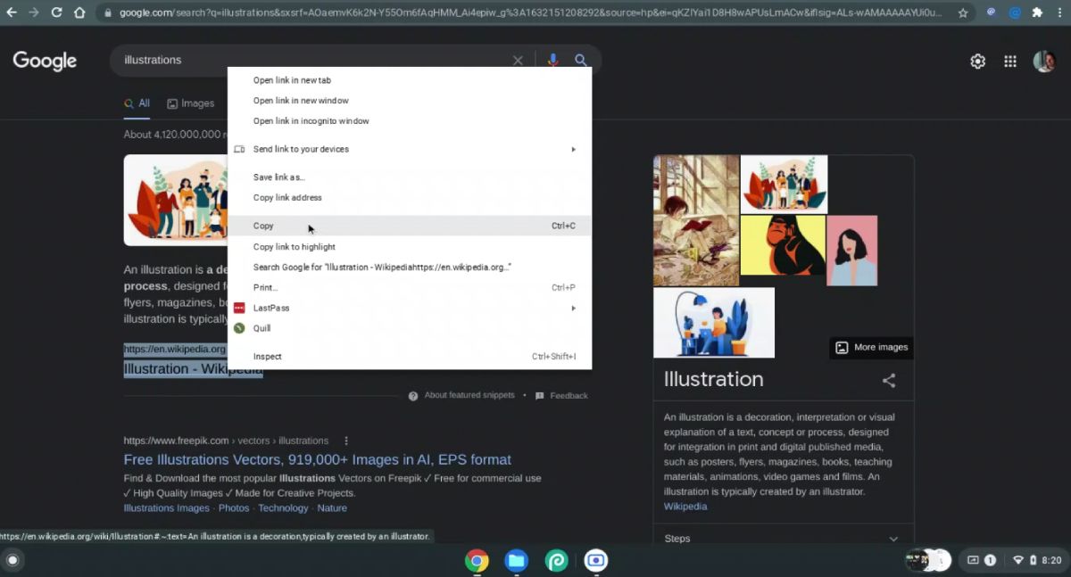The height and width of the screenshot is (577, 1071).
Task: Select Inspect from the context menu
Action: (x=267, y=356)
